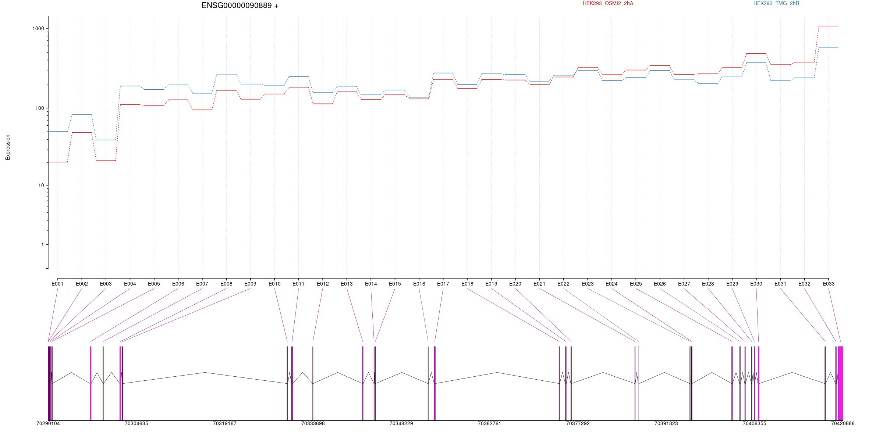Click the gene title ENSG00000090889 +
Screen dimensions: 883x441
[x=240, y=6]
